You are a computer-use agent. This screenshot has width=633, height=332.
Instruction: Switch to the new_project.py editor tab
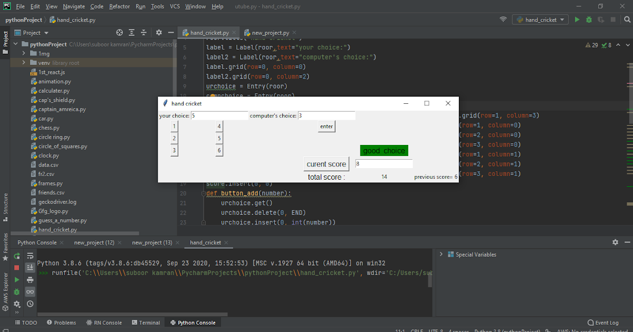271,32
